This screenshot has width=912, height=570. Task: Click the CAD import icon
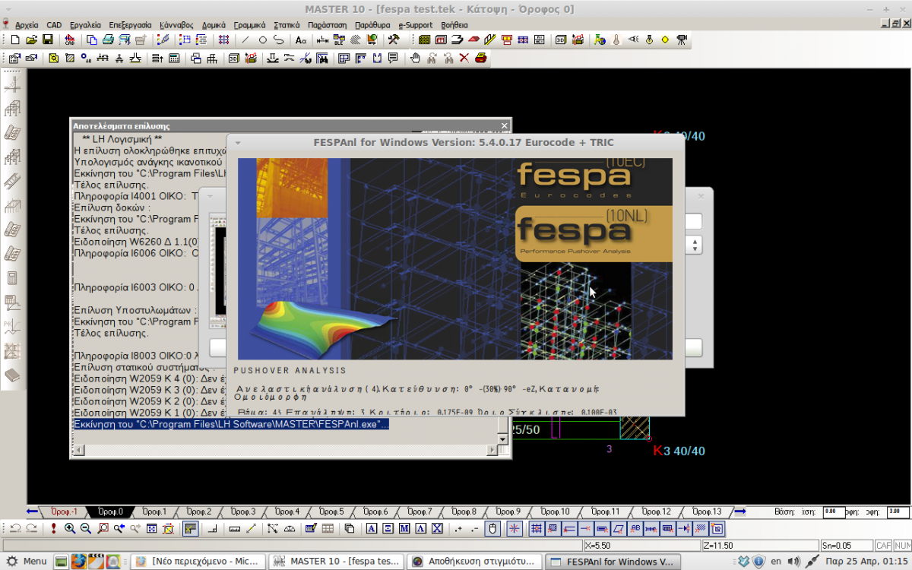tap(70, 40)
